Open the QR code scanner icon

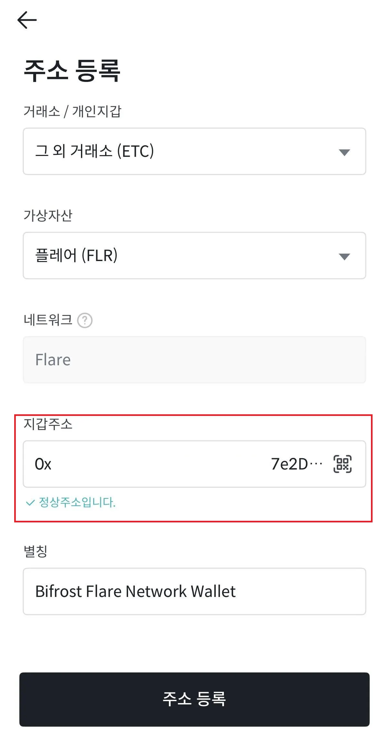[x=342, y=464]
